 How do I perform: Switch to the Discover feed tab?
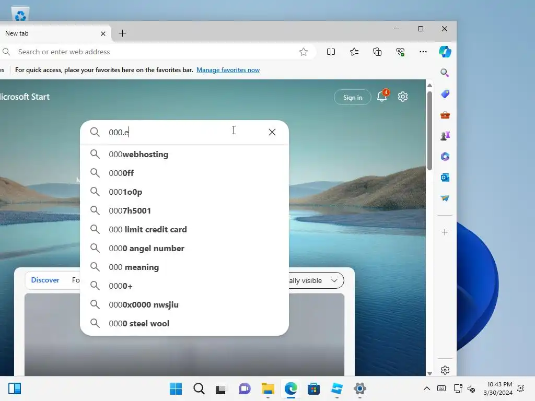click(x=45, y=280)
